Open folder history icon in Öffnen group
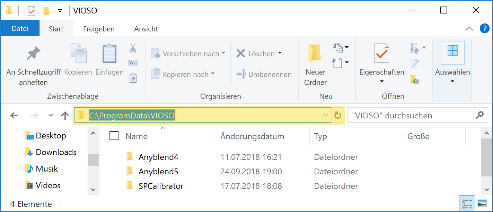The image size is (493, 212). 414,79
